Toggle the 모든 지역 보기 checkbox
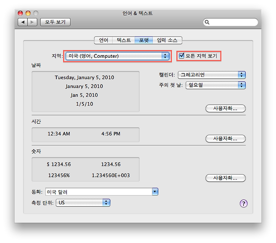276x243 pixels. click(181, 56)
